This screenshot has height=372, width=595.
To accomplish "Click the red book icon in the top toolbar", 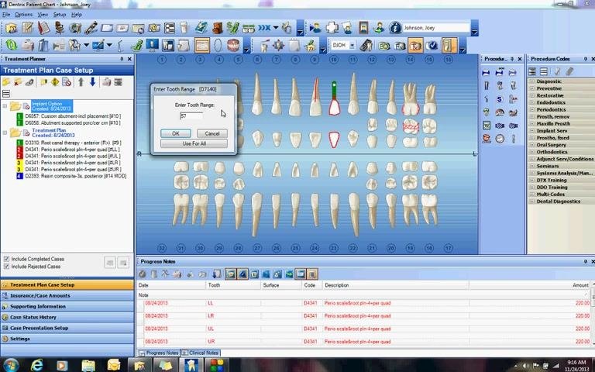I will 43,28.
